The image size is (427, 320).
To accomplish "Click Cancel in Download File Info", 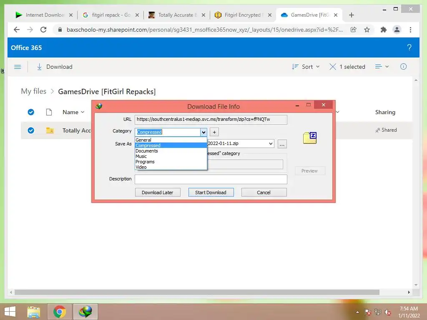I will click(264, 192).
